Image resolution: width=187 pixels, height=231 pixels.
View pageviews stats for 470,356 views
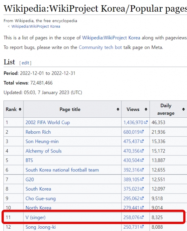click(x=131, y=151)
